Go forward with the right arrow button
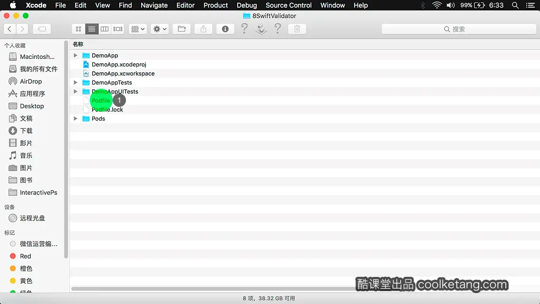540x304 pixels. pyautogui.click(x=22, y=29)
